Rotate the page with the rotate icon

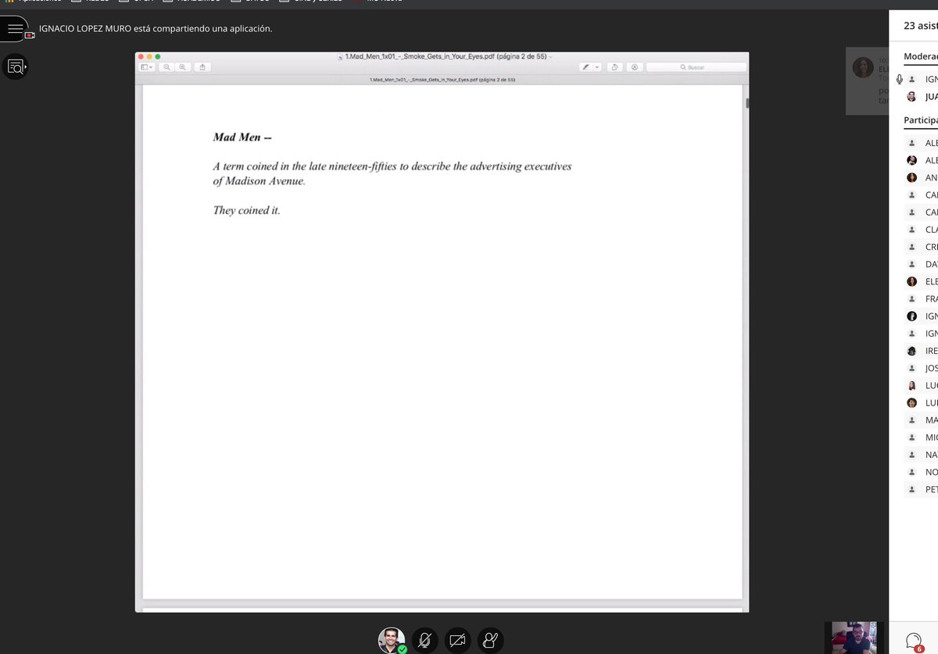615,67
